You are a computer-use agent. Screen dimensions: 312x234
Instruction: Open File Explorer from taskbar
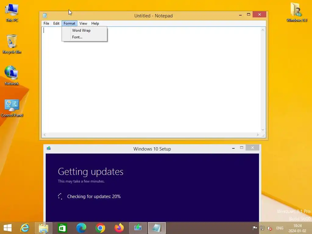coord(43,228)
